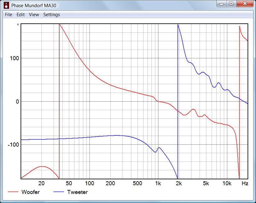Select the Woofer legend label

pyautogui.click(x=31, y=192)
